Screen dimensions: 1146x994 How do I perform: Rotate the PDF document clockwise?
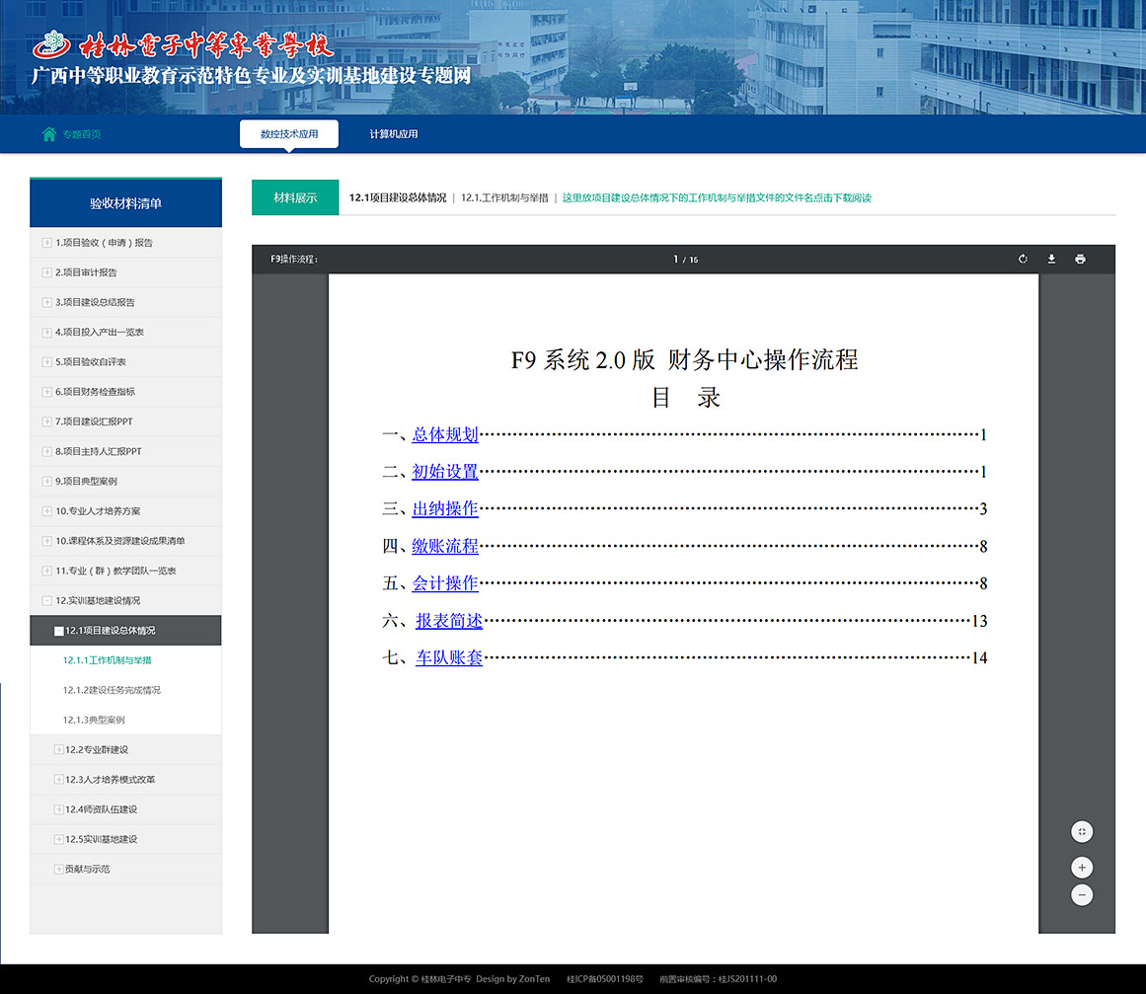pos(1023,259)
